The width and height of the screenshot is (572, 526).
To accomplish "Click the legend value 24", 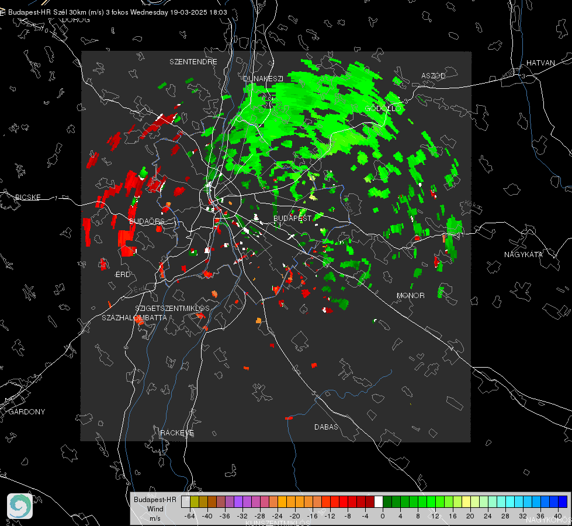I will tap(487, 516).
